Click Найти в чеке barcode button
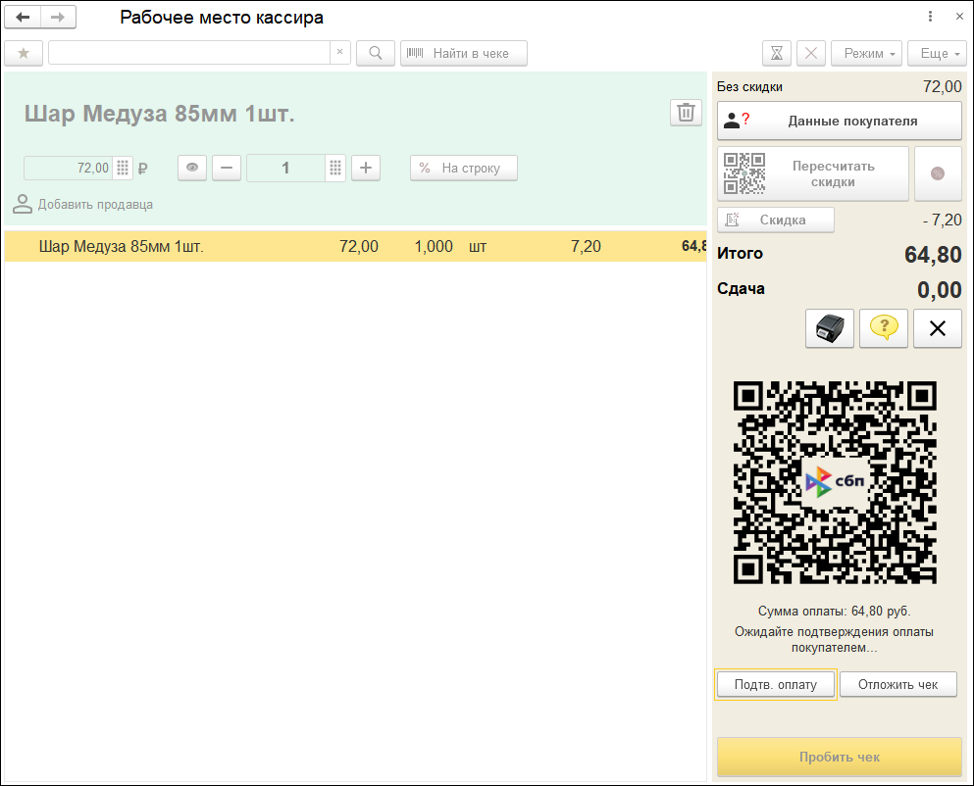 463,53
